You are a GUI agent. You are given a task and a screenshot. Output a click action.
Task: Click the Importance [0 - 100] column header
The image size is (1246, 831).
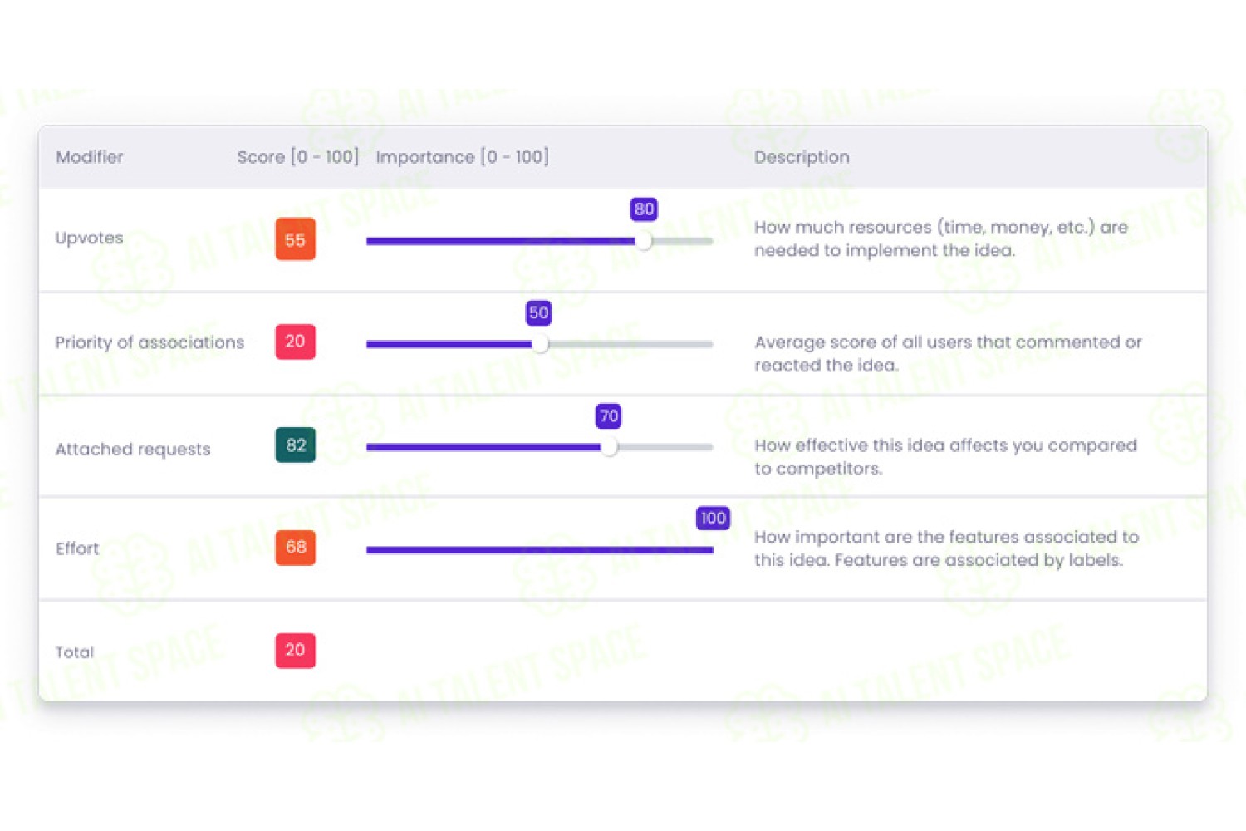pos(462,157)
